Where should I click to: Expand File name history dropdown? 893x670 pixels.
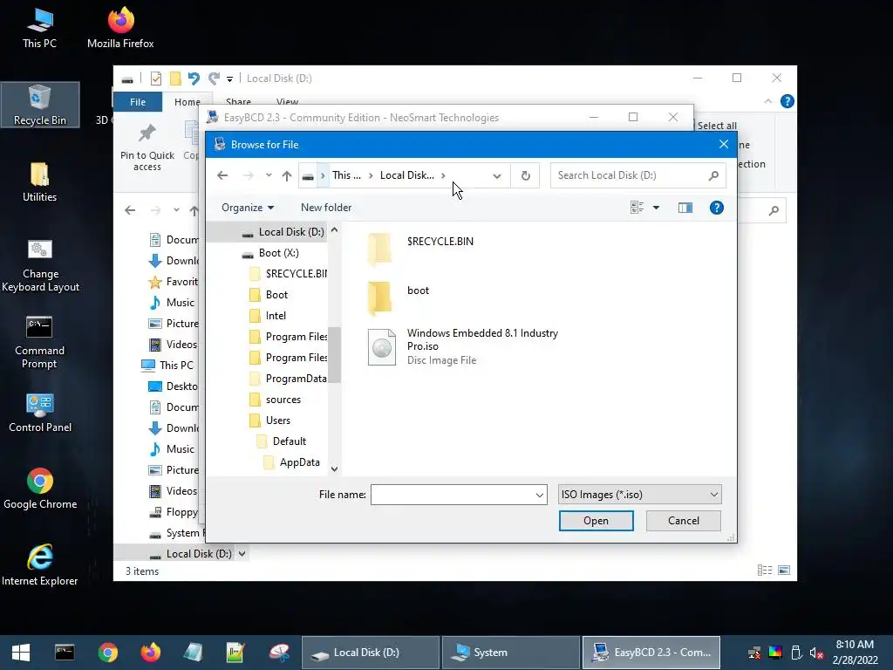point(539,496)
